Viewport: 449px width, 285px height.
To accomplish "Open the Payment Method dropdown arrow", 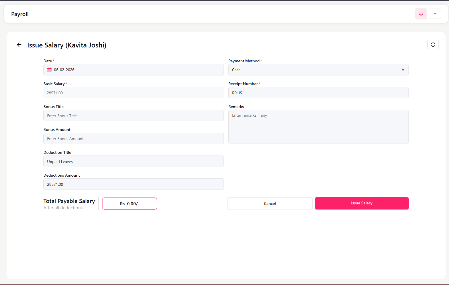I will (403, 70).
